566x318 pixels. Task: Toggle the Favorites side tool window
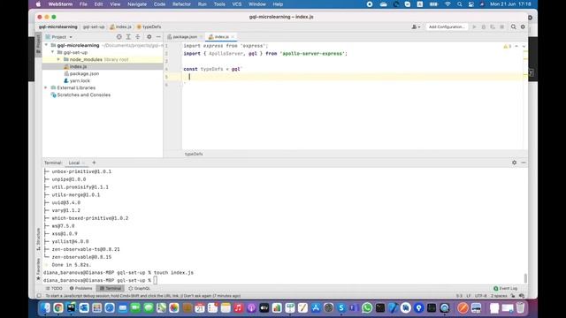pyautogui.click(x=38, y=269)
